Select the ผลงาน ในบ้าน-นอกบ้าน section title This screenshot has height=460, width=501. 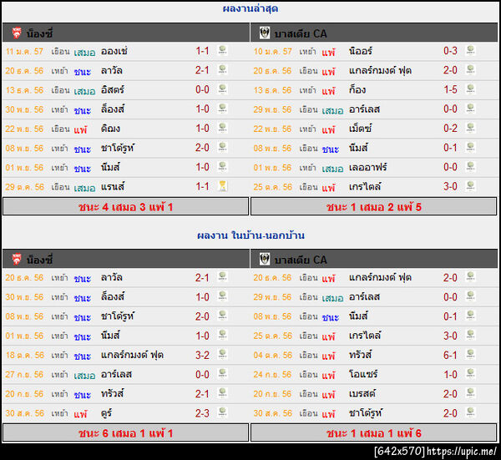(250, 235)
